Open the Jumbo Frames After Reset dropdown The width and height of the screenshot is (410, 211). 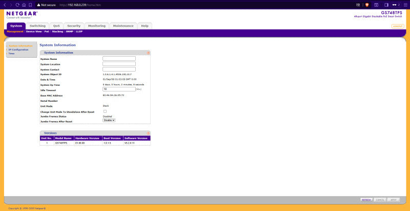tap(109, 120)
